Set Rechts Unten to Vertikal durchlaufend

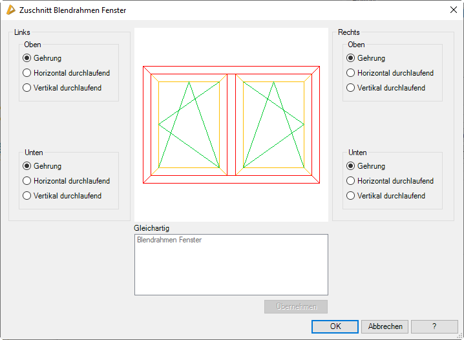coord(351,196)
